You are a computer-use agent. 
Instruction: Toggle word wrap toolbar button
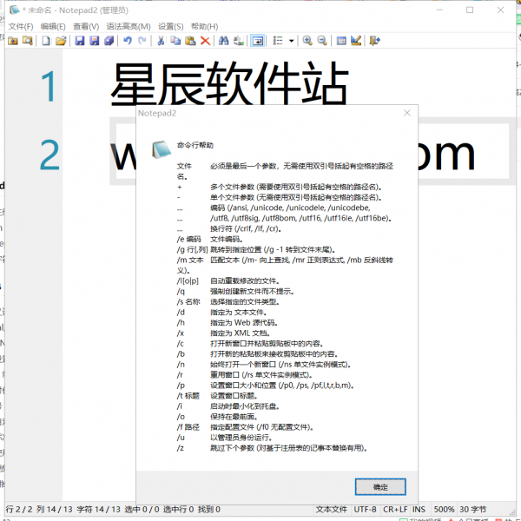[258, 41]
